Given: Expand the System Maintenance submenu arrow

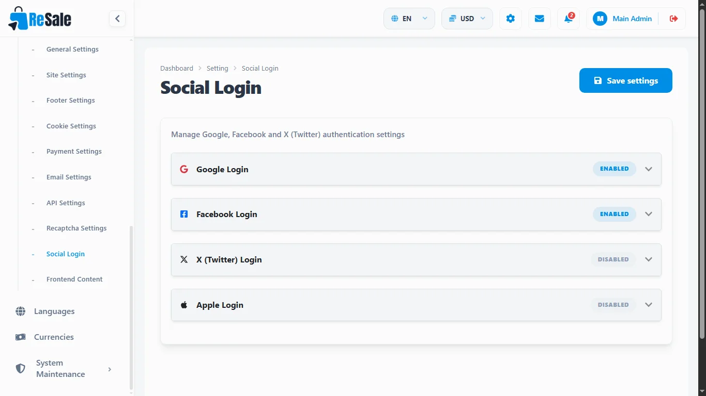Looking at the screenshot, I should click(110, 369).
